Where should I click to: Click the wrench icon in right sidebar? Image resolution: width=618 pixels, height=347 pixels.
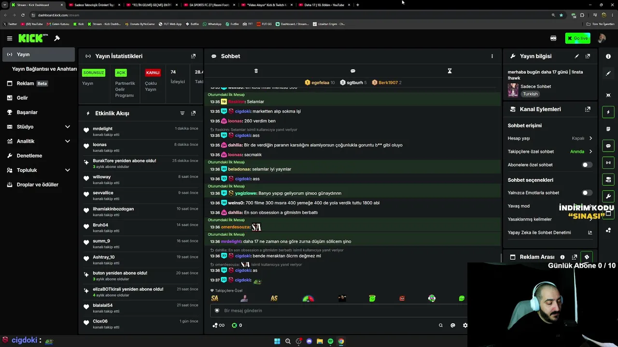pos(608,196)
